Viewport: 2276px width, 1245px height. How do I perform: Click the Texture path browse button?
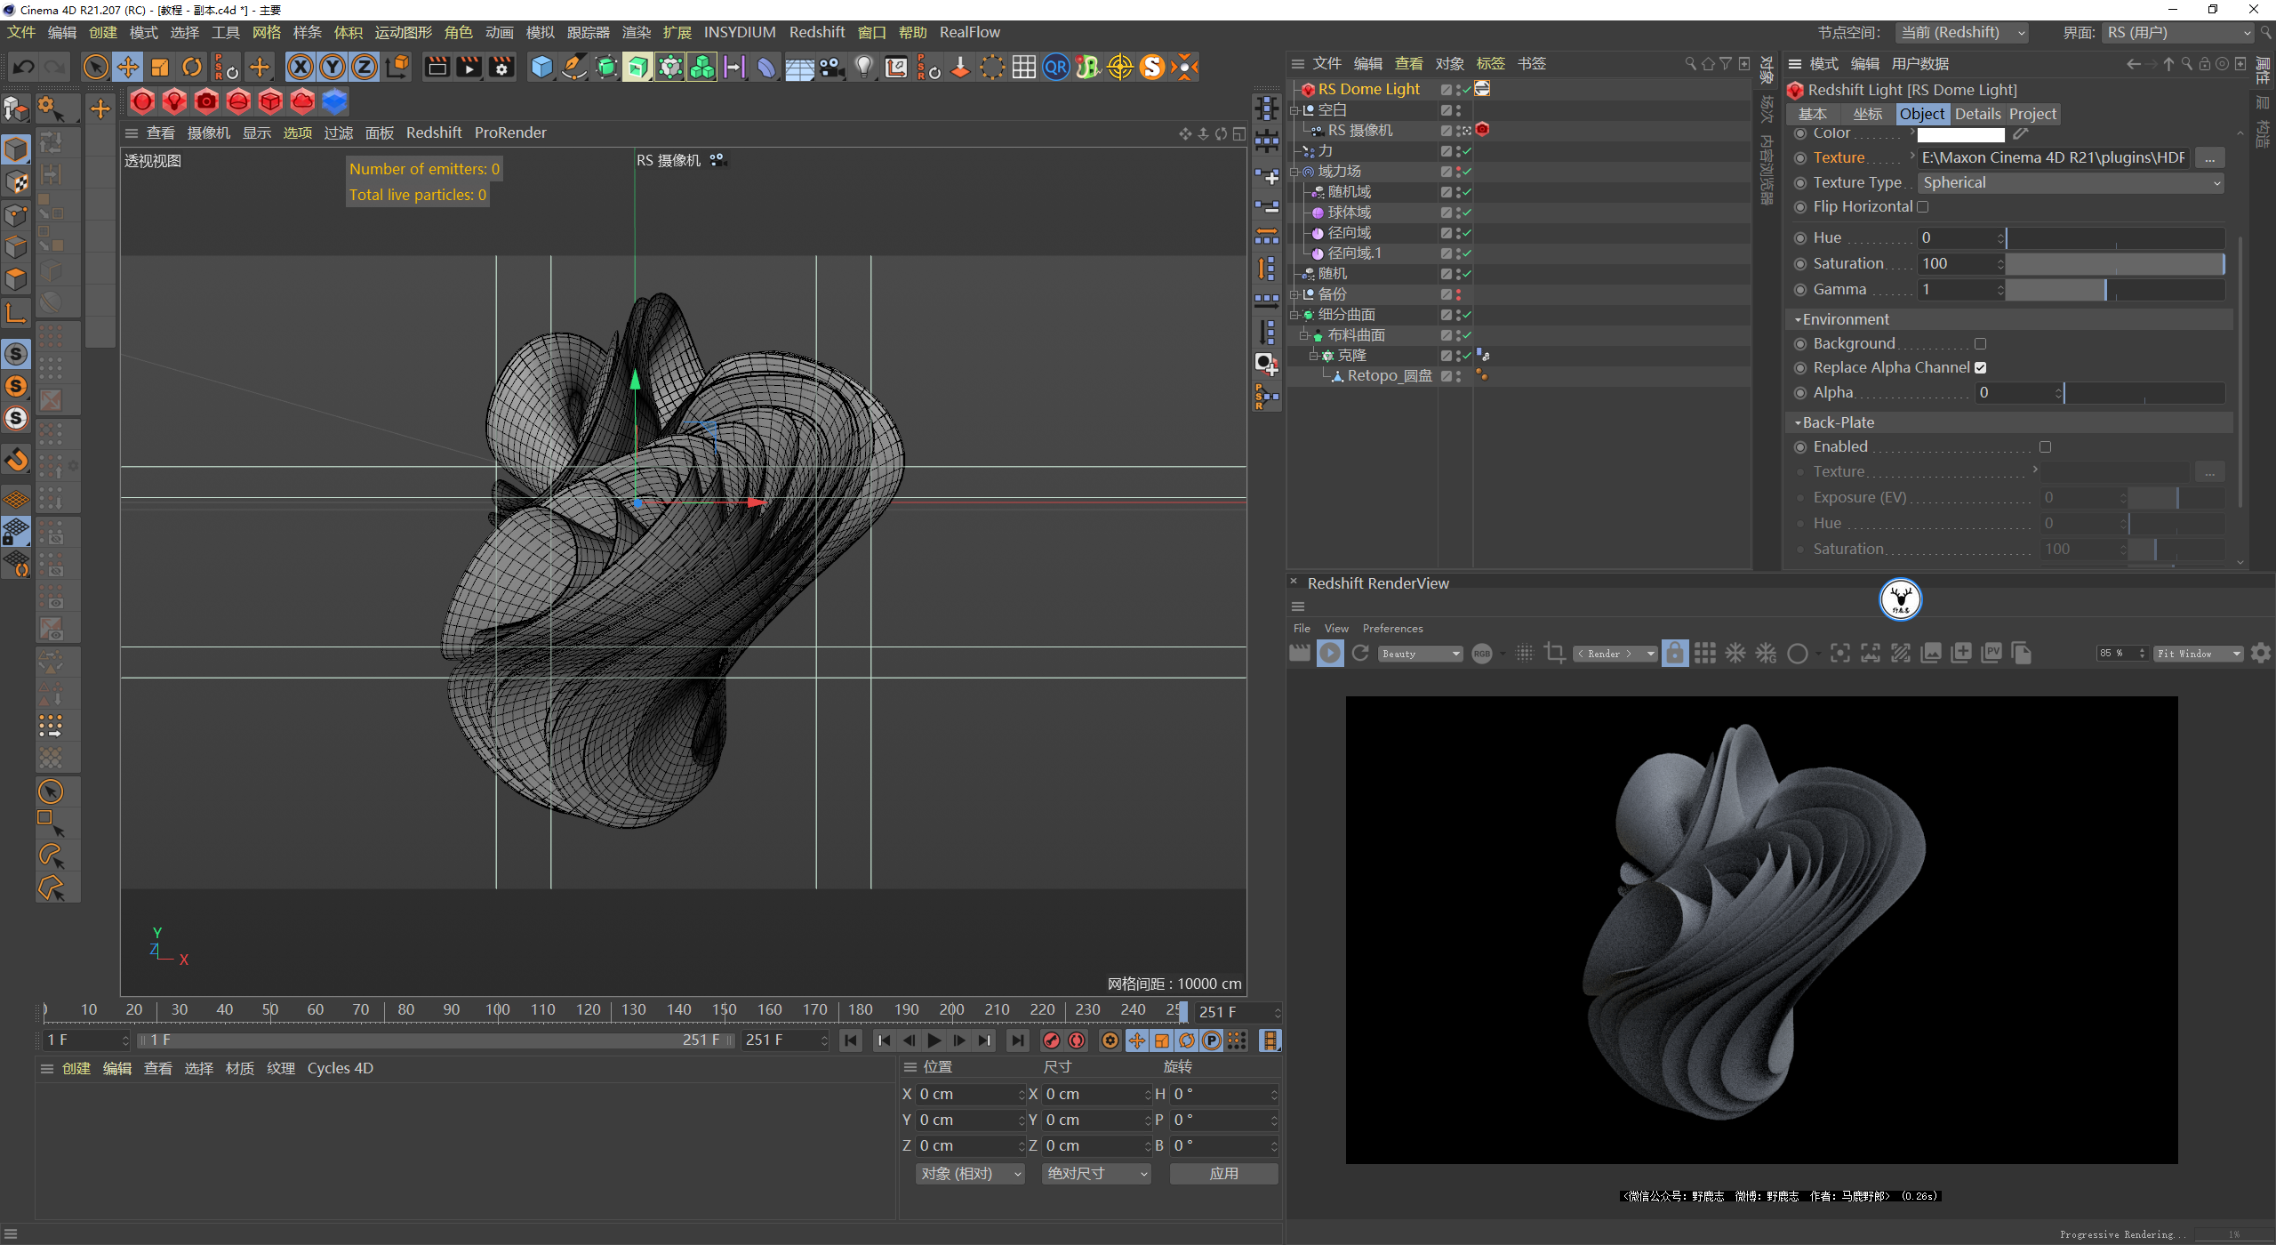pos(2209,158)
